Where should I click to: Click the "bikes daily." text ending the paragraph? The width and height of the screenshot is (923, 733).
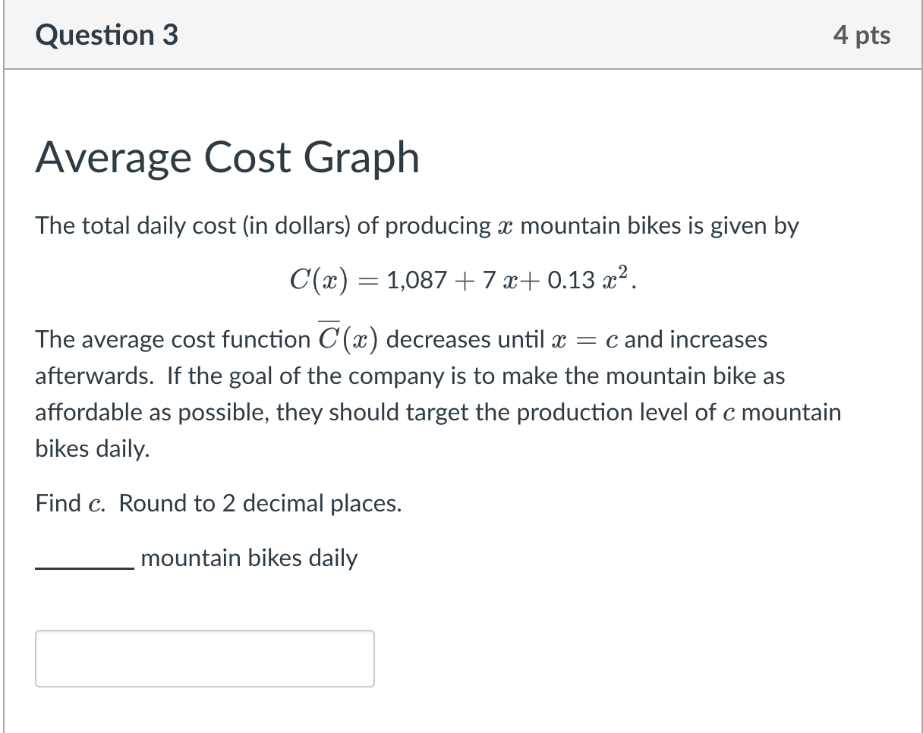(93, 448)
